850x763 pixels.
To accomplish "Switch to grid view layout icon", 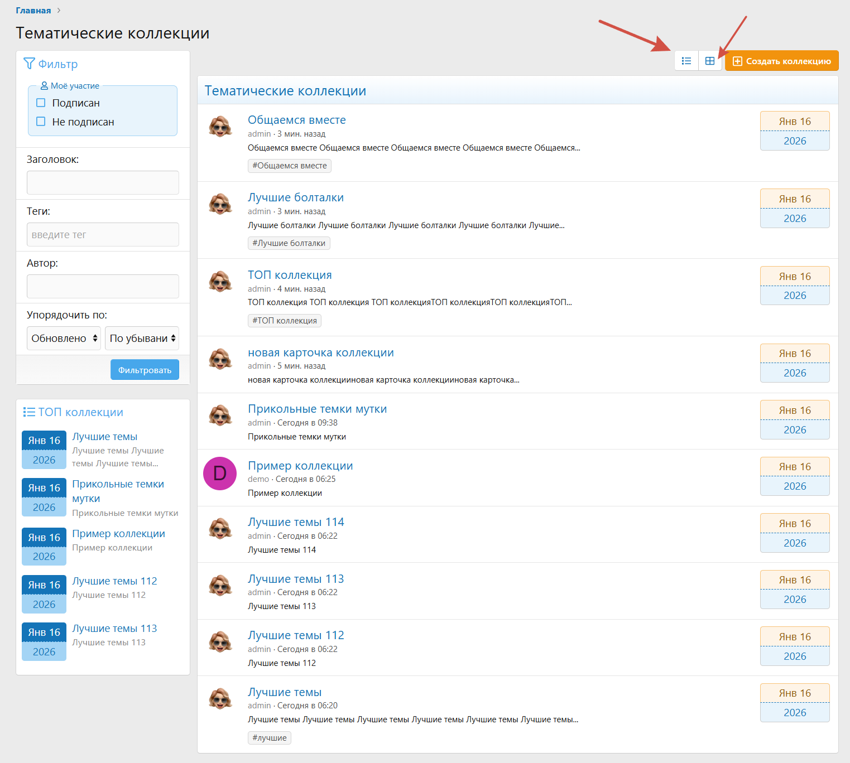I will [x=710, y=61].
